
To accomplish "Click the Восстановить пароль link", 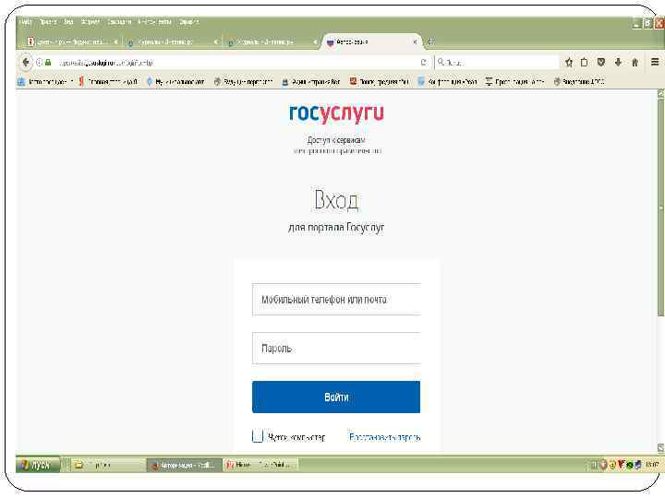I will coord(384,437).
